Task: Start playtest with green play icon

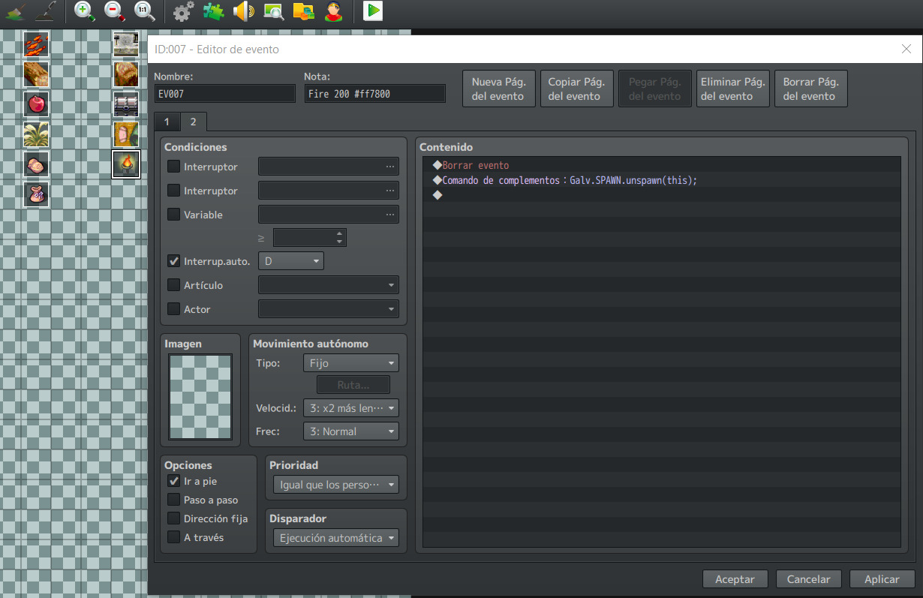Action: point(373,11)
